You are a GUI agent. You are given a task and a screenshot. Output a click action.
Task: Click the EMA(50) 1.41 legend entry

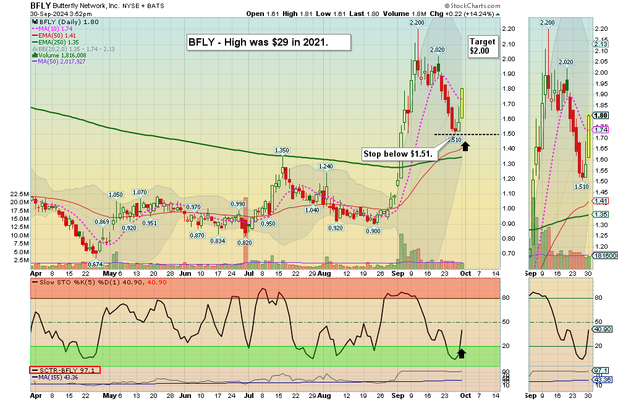pyautogui.click(x=54, y=35)
